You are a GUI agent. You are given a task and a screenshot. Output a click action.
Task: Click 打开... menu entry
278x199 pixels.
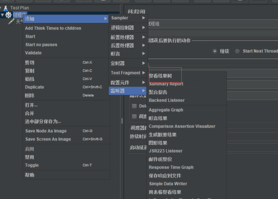(x=67, y=105)
